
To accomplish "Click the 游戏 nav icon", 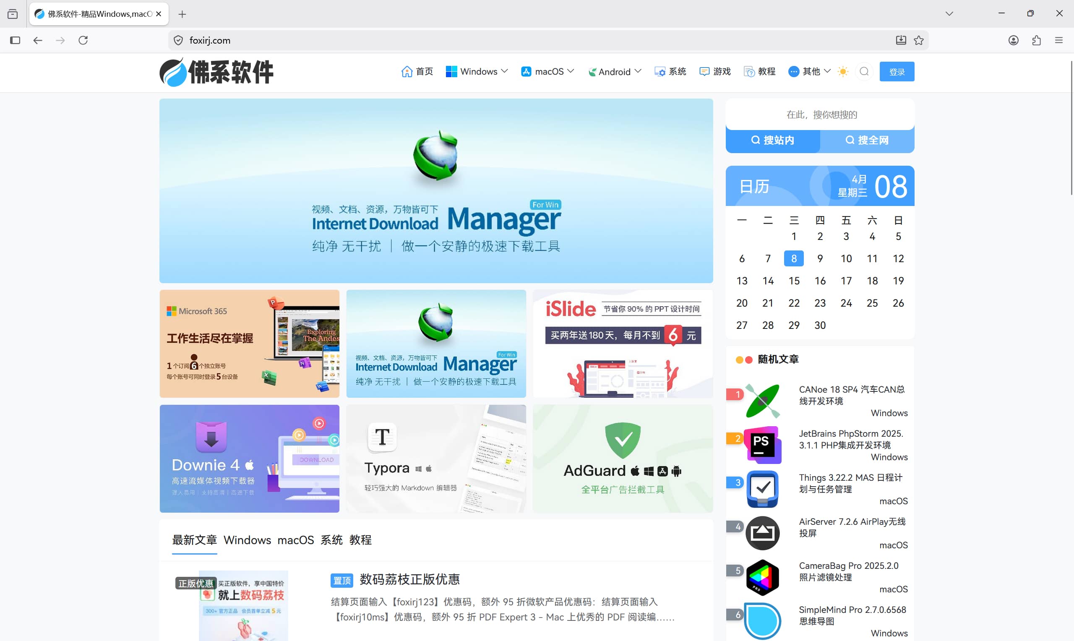I will [x=704, y=72].
